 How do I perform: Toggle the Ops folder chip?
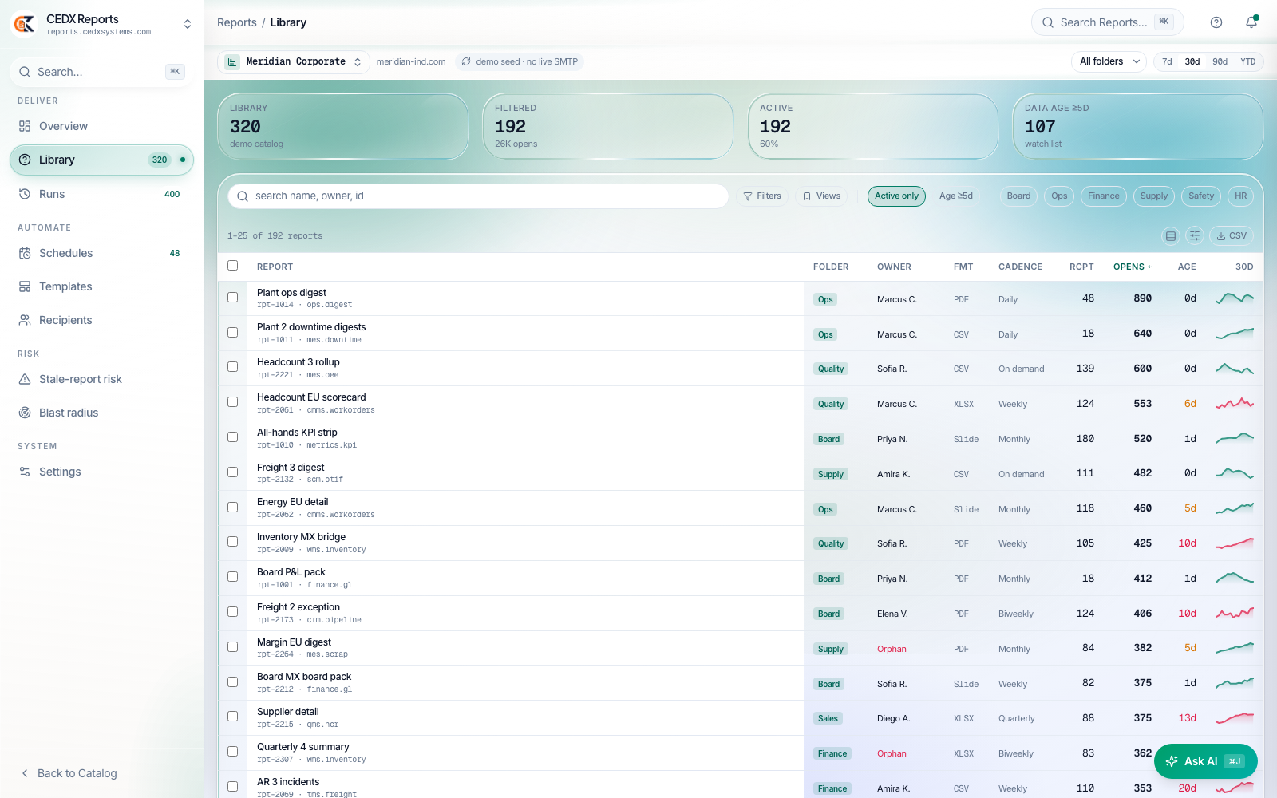tap(1059, 196)
